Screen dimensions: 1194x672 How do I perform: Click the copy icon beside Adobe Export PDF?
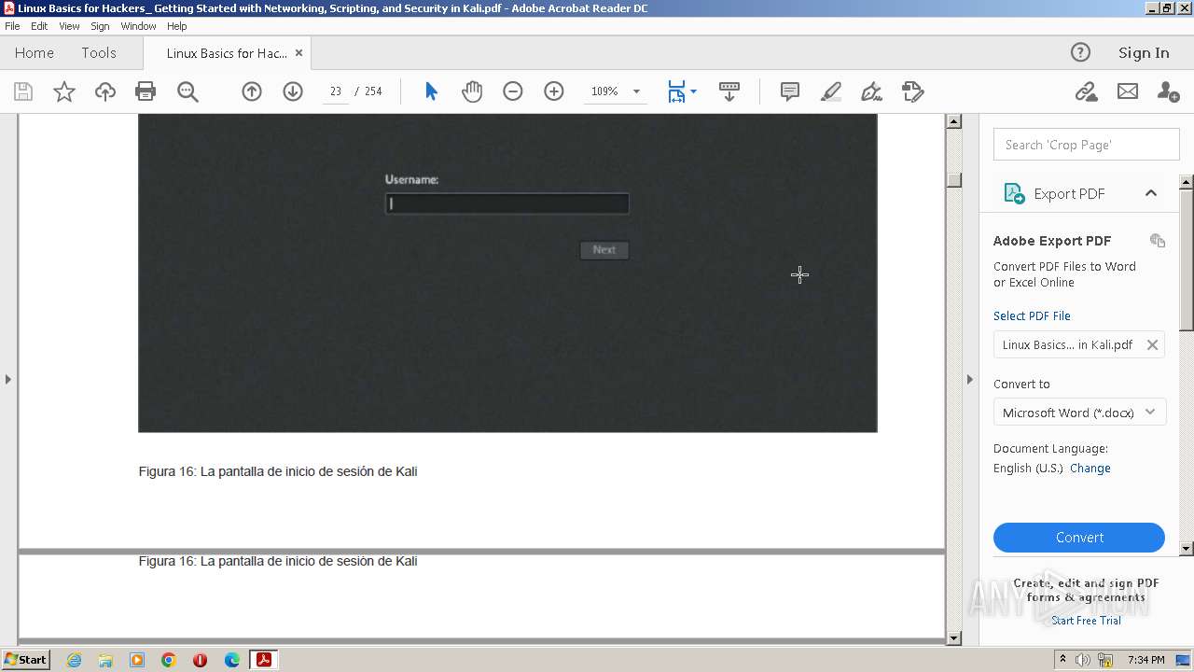[1158, 241]
